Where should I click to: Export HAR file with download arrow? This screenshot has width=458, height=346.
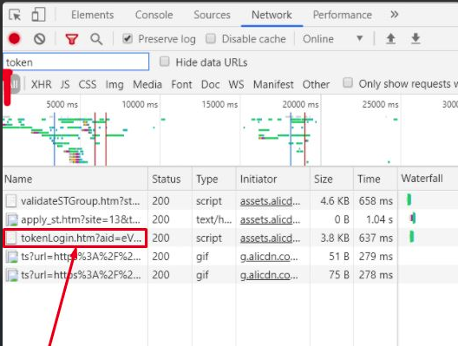click(x=415, y=38)
